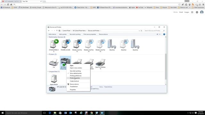This screenshot has width=205, height=115.
Task: Click Add a printer toolbar button
Action: 63,34
